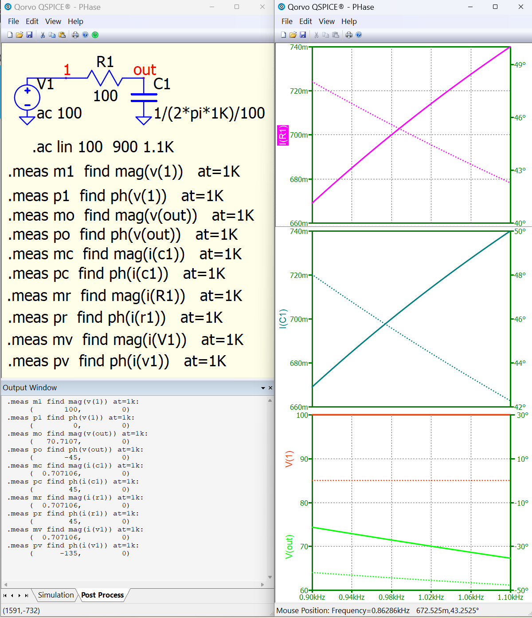This screenshot has height=618, width=532.
Task: Click the QSPICE app icon in the waveform title bar
Action: [x=281, y=7]
